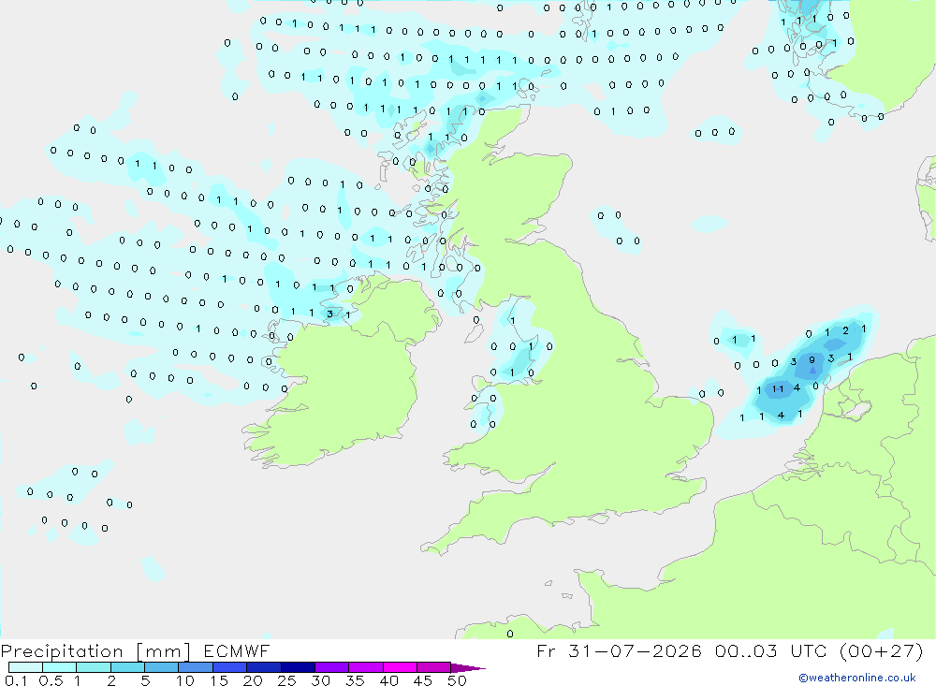The height and width of the screenshot is (686, 936).
Task: Click the ECMWF model label
Action: coord(237,651)
